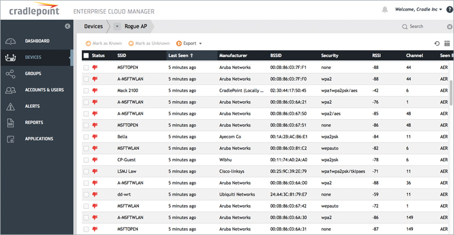The image size is (454, 235).
Task: Open the notifications bell
Action: tap(385, 10)
